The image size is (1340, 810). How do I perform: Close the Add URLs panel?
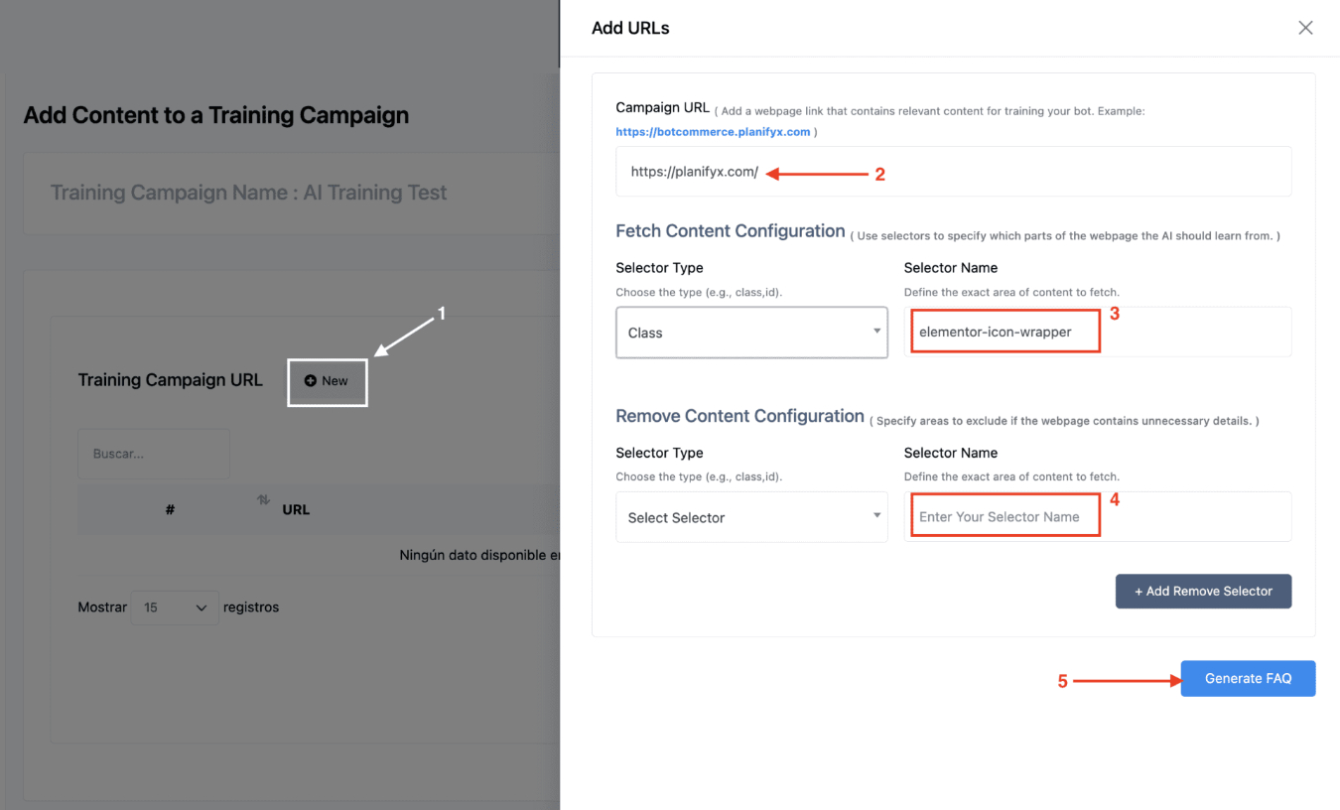(1305, 28)
